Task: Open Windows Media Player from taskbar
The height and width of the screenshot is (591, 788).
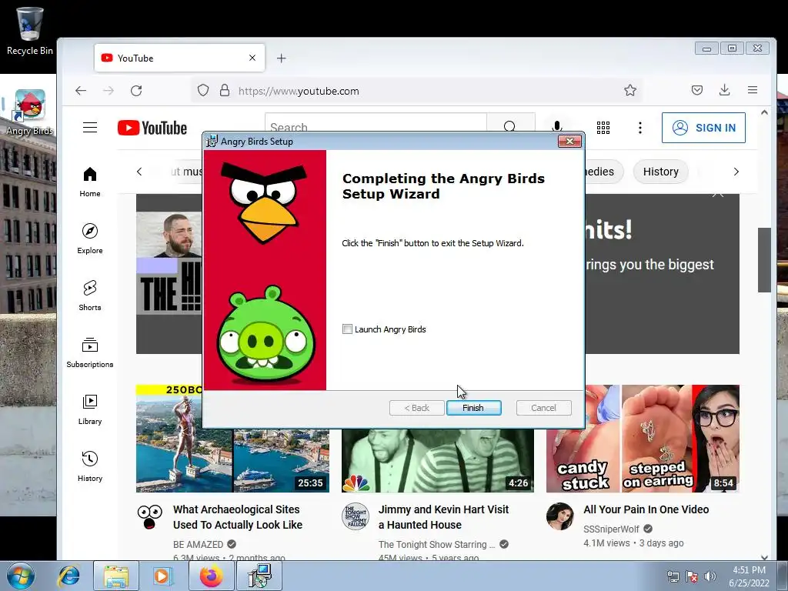Action: (x=162, y=576)
